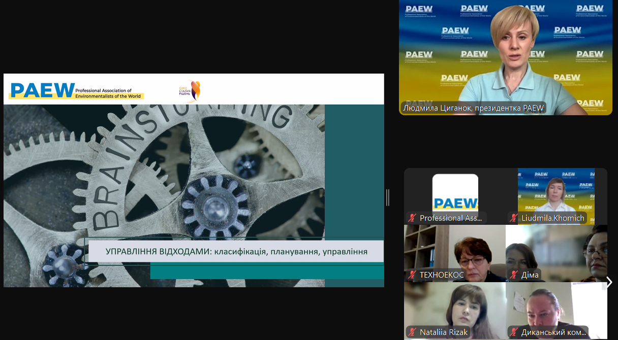Select Nataliia Rizak's video tile

pyautogui.click(x=455, y=307)
